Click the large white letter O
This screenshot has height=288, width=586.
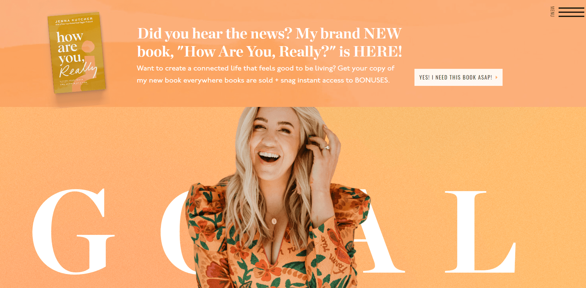(x=177, y=232)
